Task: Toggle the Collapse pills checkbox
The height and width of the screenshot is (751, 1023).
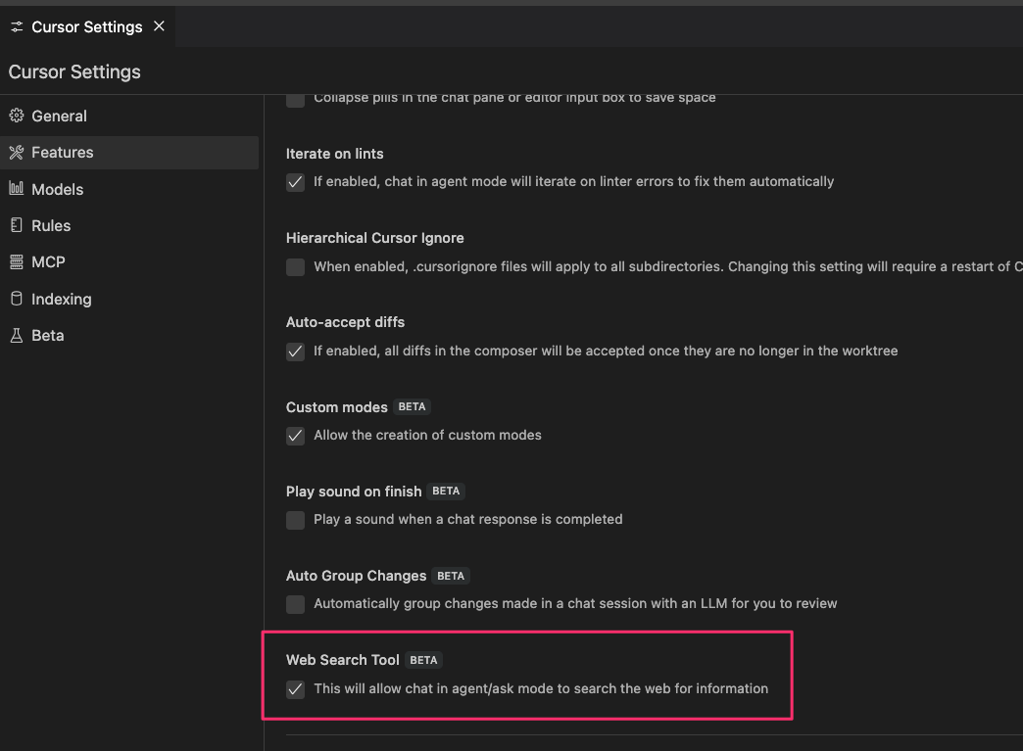Action: (296, 101)
